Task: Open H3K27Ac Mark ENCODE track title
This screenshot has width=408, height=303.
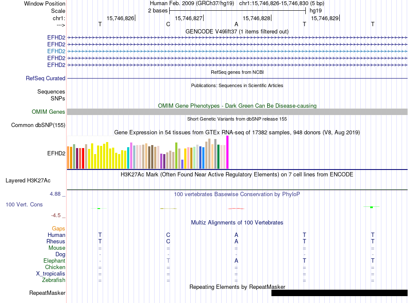Action: pyautogui.click(x=237, y=175)
